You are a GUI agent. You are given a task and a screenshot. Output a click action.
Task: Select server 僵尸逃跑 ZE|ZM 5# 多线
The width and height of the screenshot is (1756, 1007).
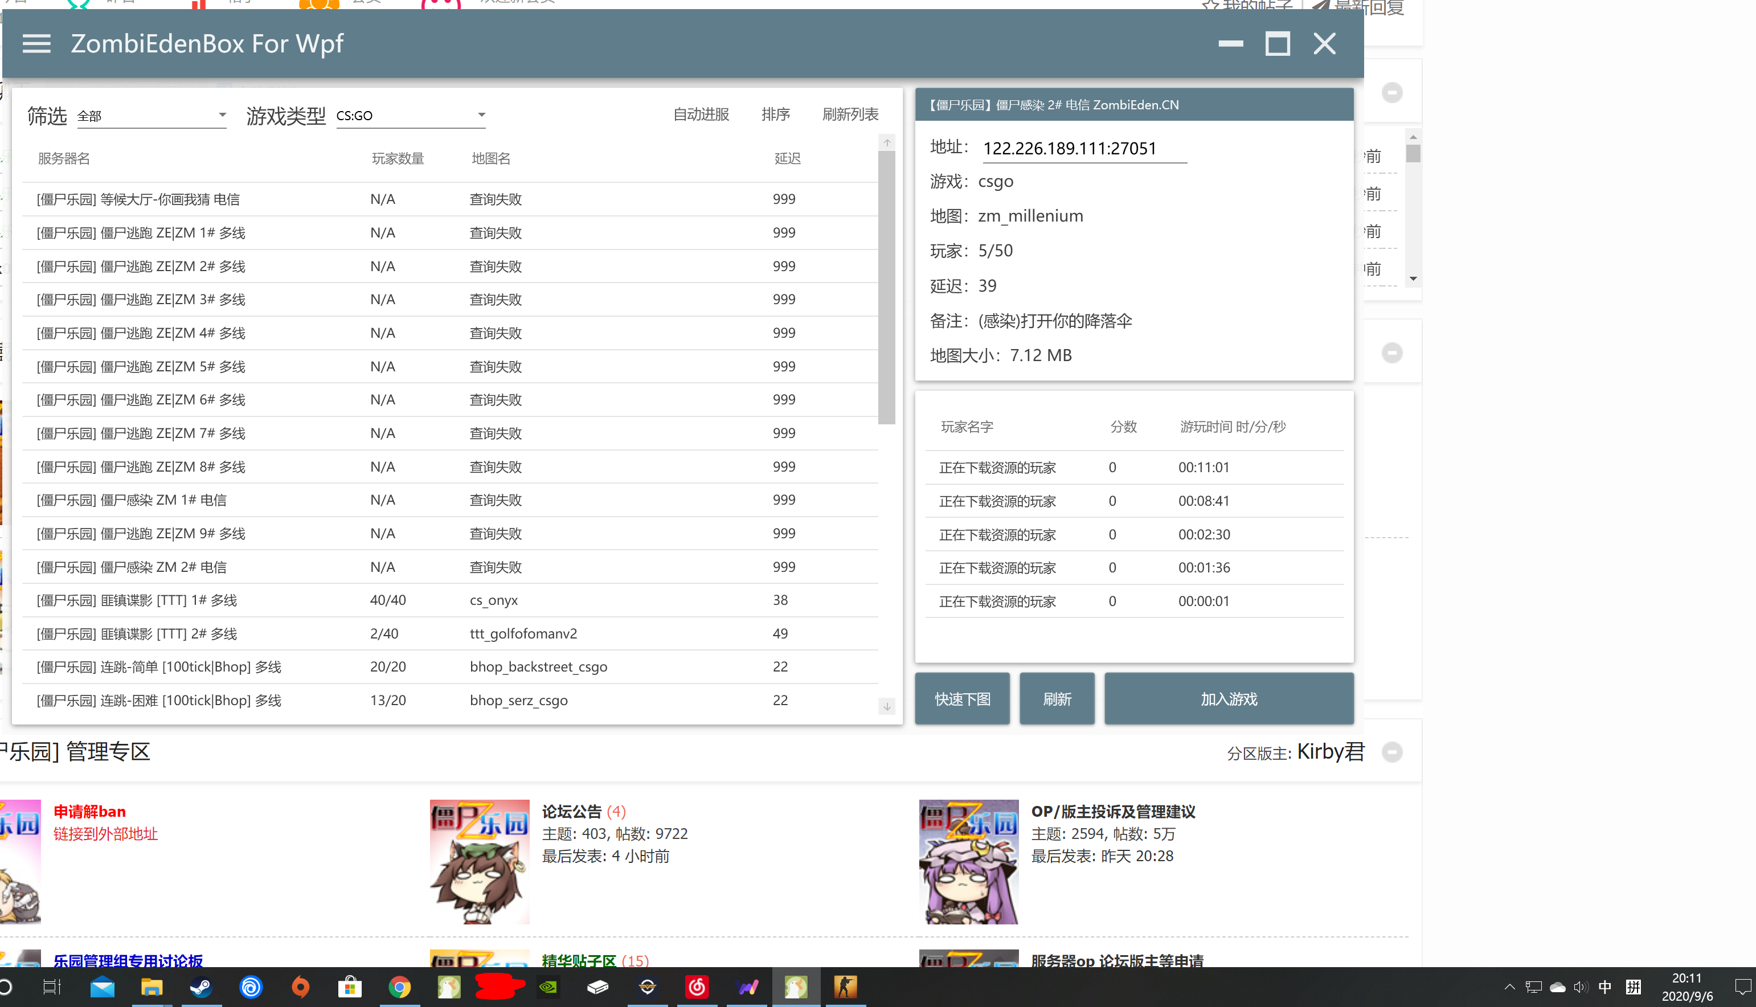click(449, 367)
